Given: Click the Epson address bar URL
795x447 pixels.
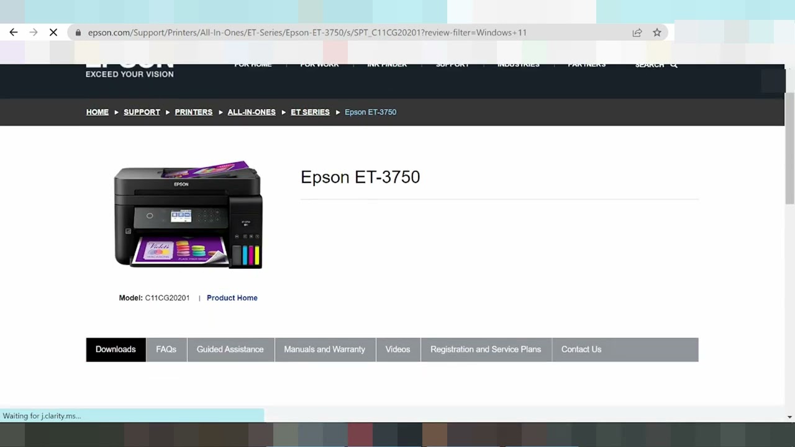Looking at the screenshot, I should [307, 32].
